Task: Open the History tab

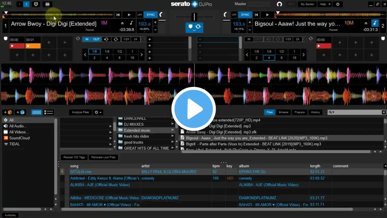Action: pos(315,112)
